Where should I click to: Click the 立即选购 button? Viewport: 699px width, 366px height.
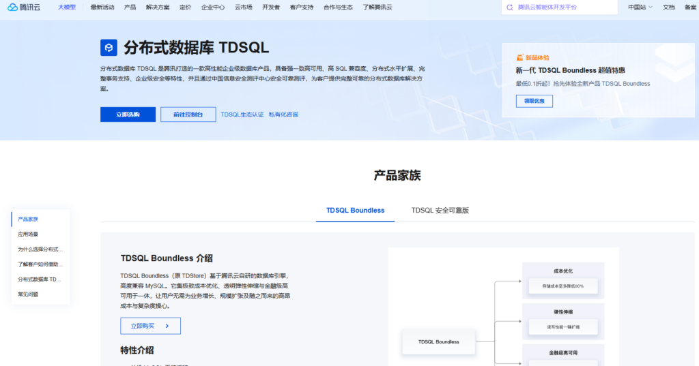[128, 115]
